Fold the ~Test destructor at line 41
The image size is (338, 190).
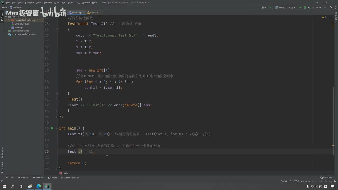[x=58, y=99]
